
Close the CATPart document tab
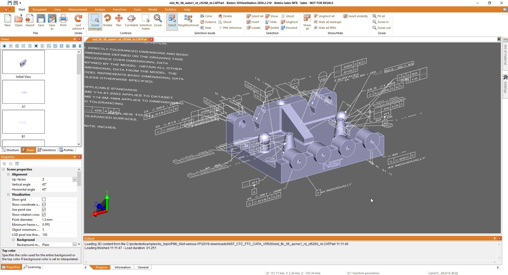151,39
